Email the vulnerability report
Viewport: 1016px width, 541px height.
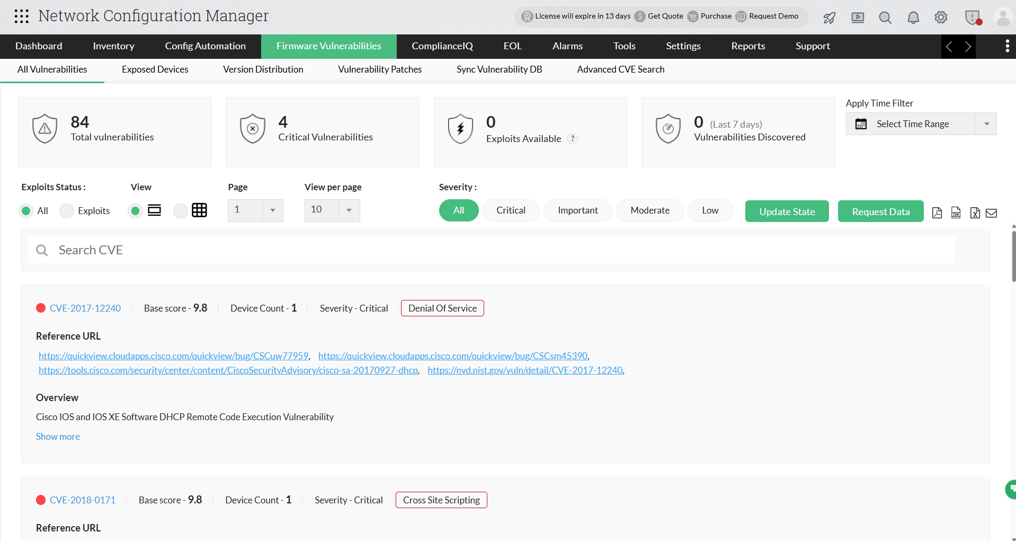coord(992,213)
